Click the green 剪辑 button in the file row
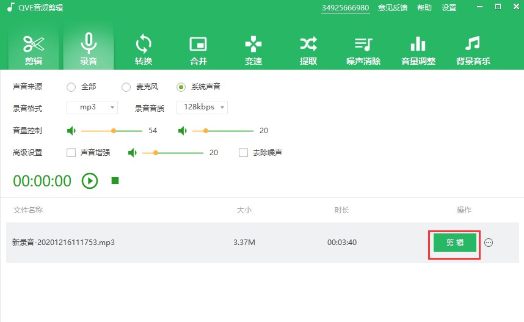Viewport: 524px width, 322px height. point(454,243)
